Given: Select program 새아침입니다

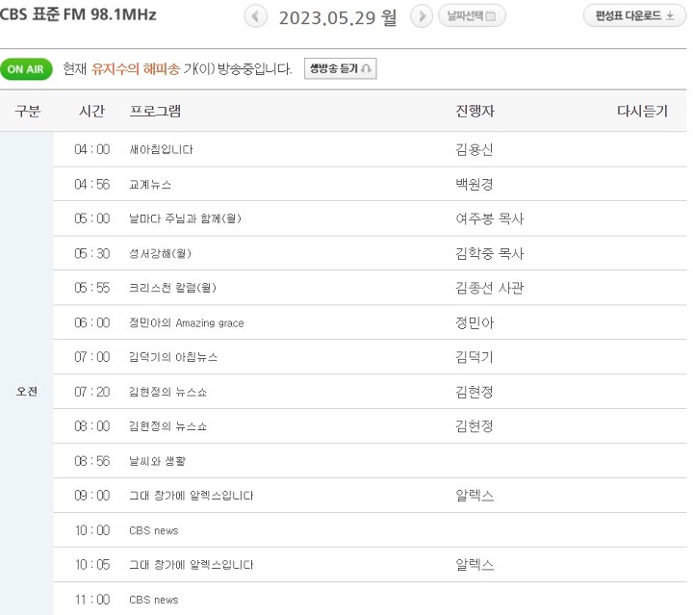Looking at the screenshot, I should (161, 149).
